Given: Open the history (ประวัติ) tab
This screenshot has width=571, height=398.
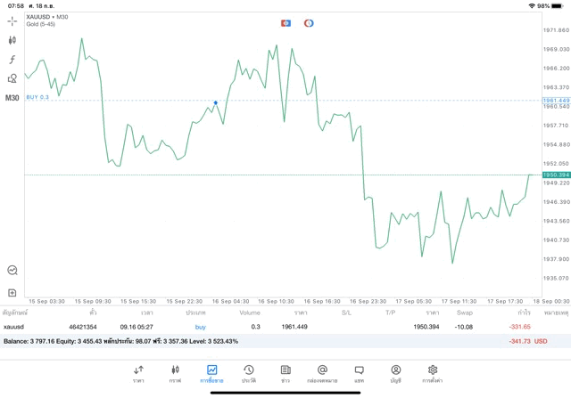Looking at the screenshot, I should click(x=248, y=374).
